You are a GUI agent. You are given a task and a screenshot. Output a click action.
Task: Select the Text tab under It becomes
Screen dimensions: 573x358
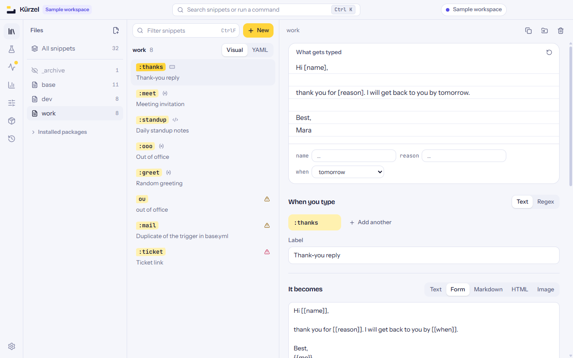[436, 290]
